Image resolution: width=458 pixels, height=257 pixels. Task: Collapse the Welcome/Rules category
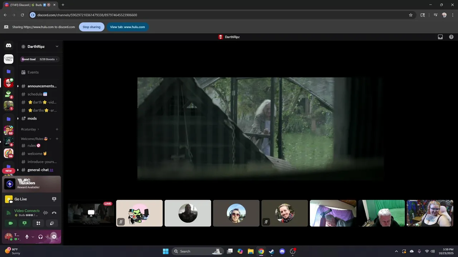point(36,139)
